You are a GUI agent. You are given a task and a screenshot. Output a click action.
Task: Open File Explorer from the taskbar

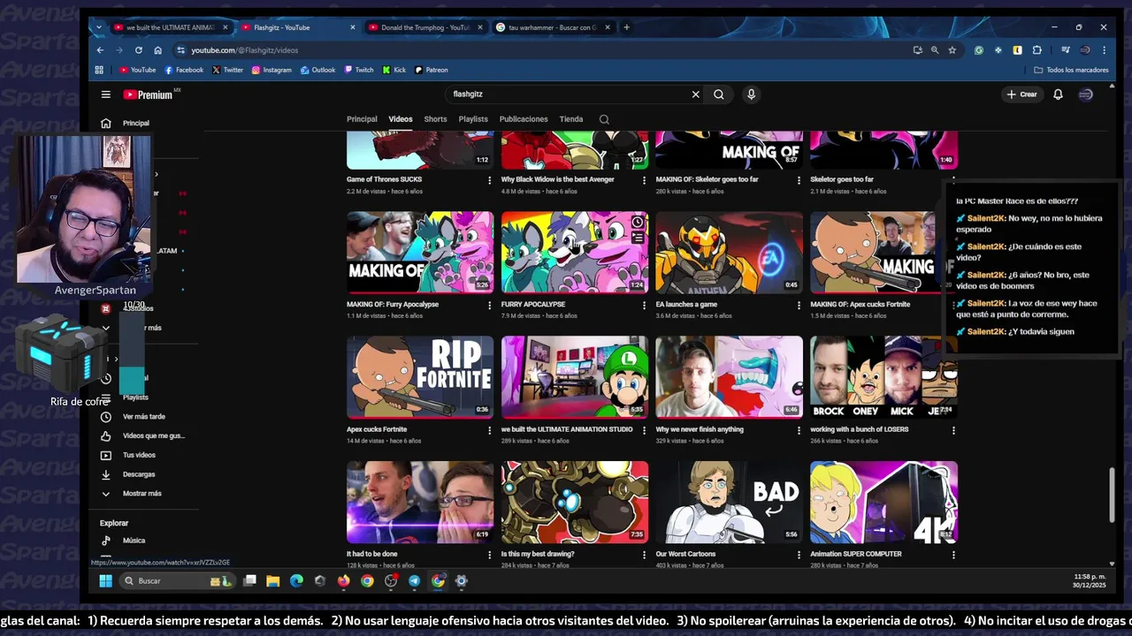click(x=273, y=580)
